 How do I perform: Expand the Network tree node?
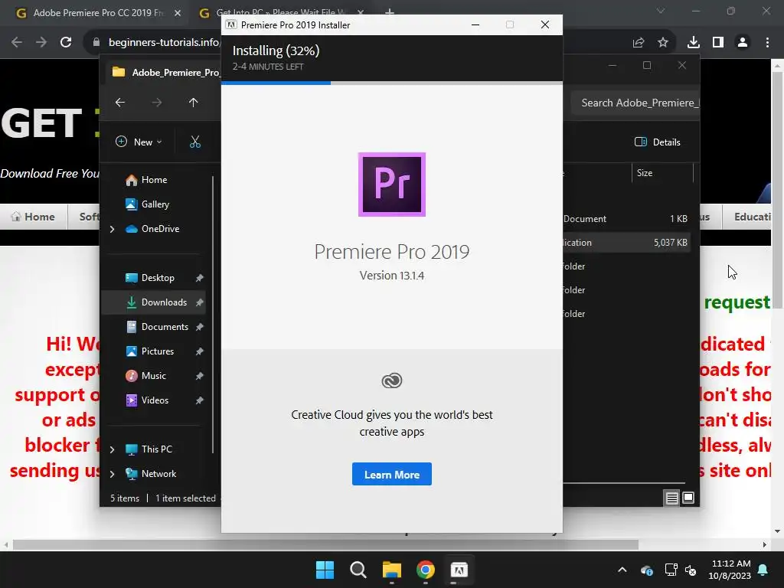pyautogui.click(x=112, y=474)
